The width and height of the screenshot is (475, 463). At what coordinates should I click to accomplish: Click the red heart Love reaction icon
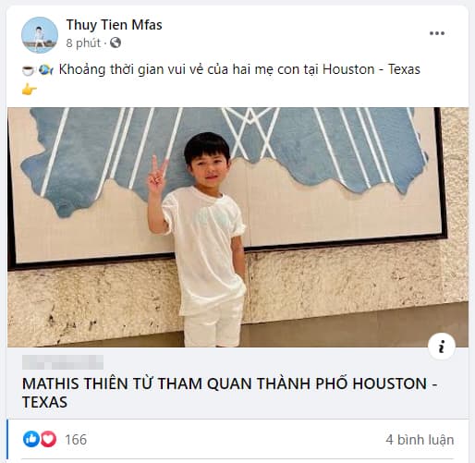(x=48, y=439)
